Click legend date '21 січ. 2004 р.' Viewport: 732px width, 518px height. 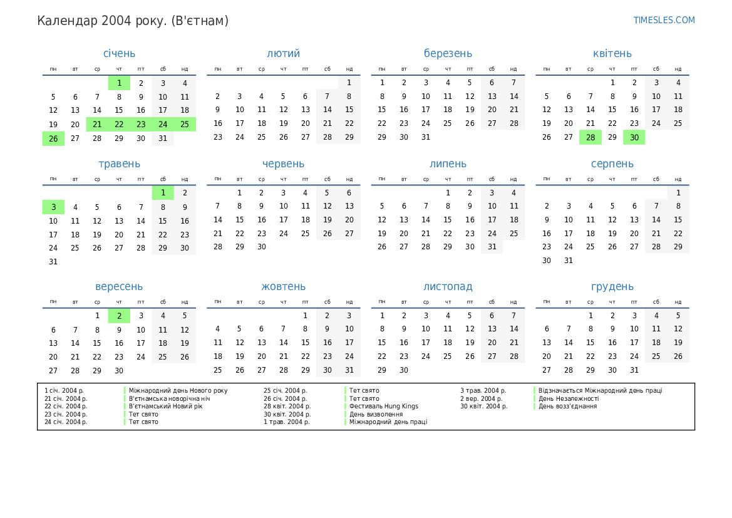(x=66, y=398)
